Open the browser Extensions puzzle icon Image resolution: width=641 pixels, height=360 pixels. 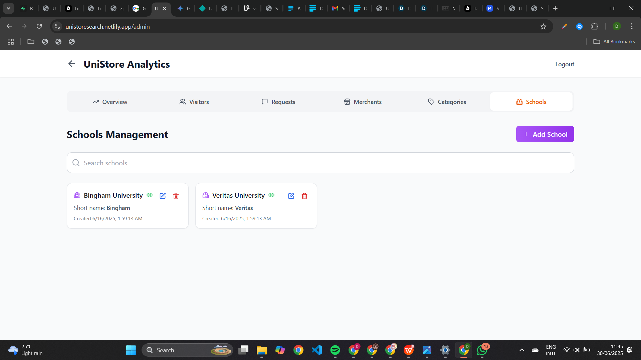coord(595,26)
